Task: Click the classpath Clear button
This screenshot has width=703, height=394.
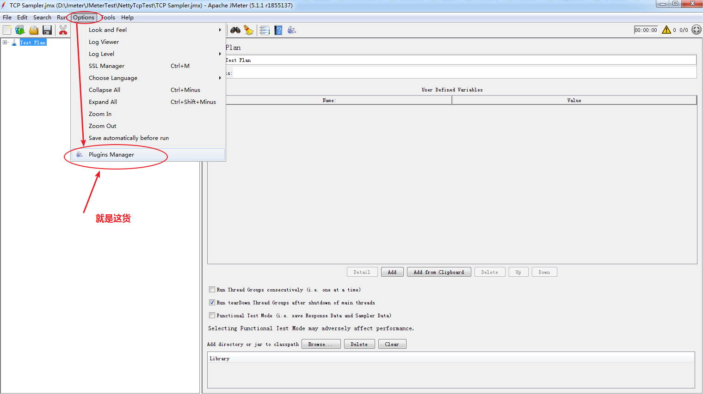Action: (392, 344)
